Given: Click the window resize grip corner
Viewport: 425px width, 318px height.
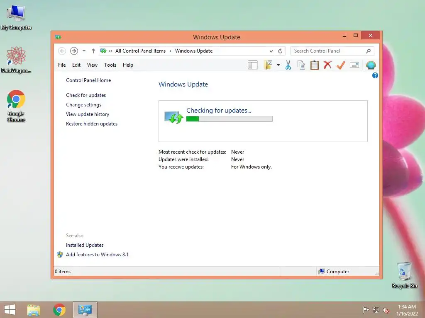Looking at the screenshot, I should pyautogui.click(x=377, y=273).
